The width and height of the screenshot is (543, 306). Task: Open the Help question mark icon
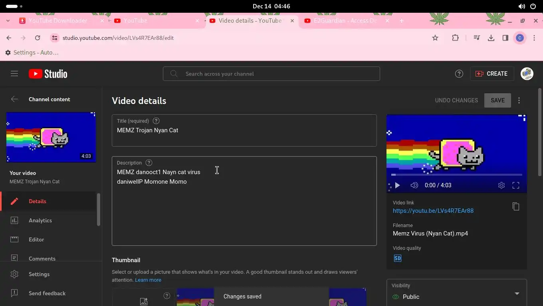(459, 74)
